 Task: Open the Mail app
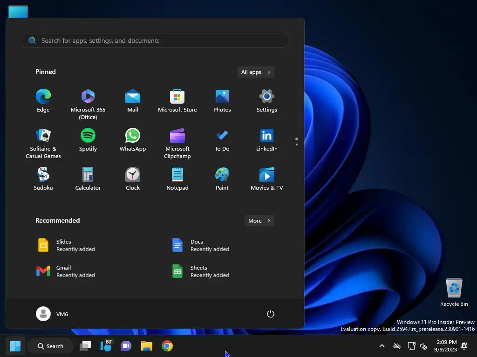133,101
